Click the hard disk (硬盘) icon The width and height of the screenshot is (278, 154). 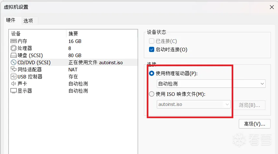click(14, 55)
